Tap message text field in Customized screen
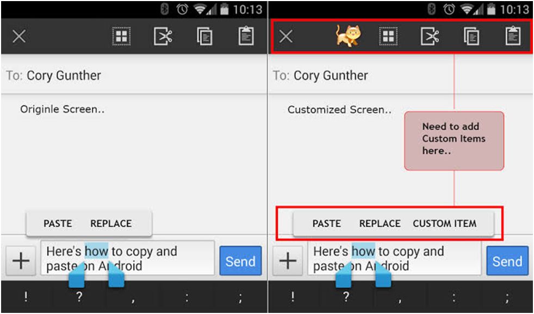This screenshot has width=534, height=314. pyautogui.click(x=395, y=258)
